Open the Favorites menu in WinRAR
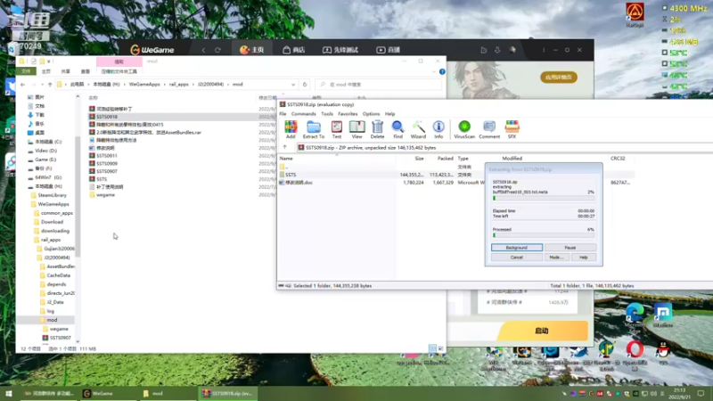Screen dimensions: 713x401 pyautogui.click(x=348, y=114)
